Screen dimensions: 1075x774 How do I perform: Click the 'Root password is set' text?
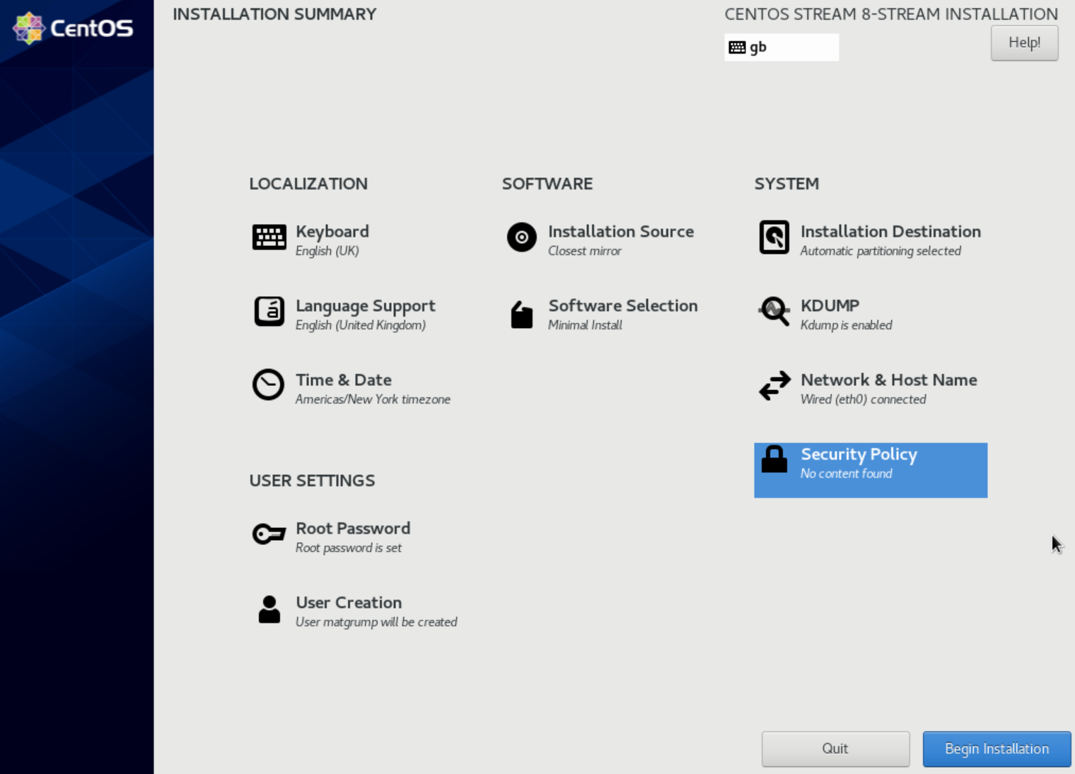[349, 548]
